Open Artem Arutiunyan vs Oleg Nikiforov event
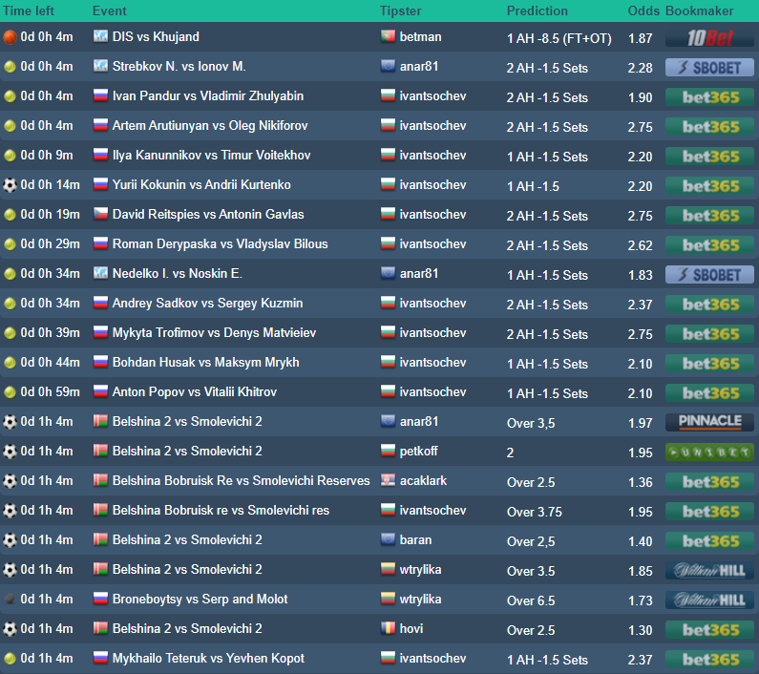Screen dimensions: 759x674 [210, 125]
